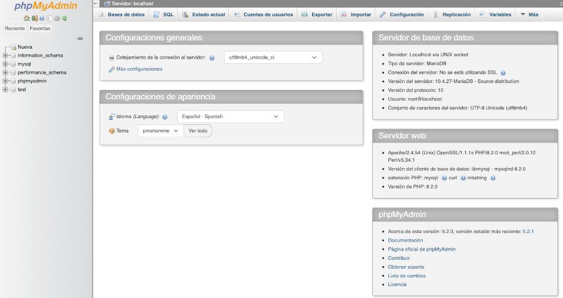Click Servidor: localhost breadcrumb link
The image size is (563, 298).
(x=133, y=4)
